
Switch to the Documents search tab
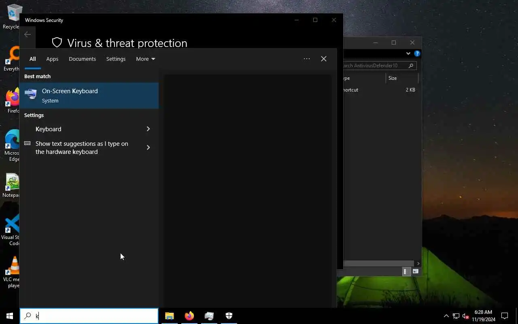(x=82, y=59)
